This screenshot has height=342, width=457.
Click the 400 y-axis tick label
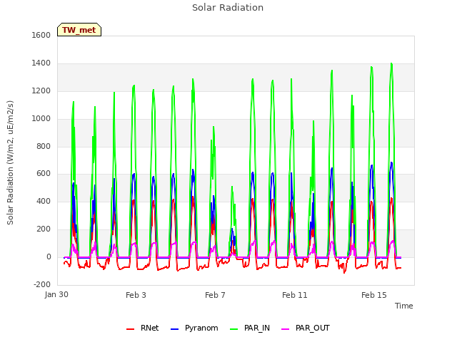pos(44,201)
